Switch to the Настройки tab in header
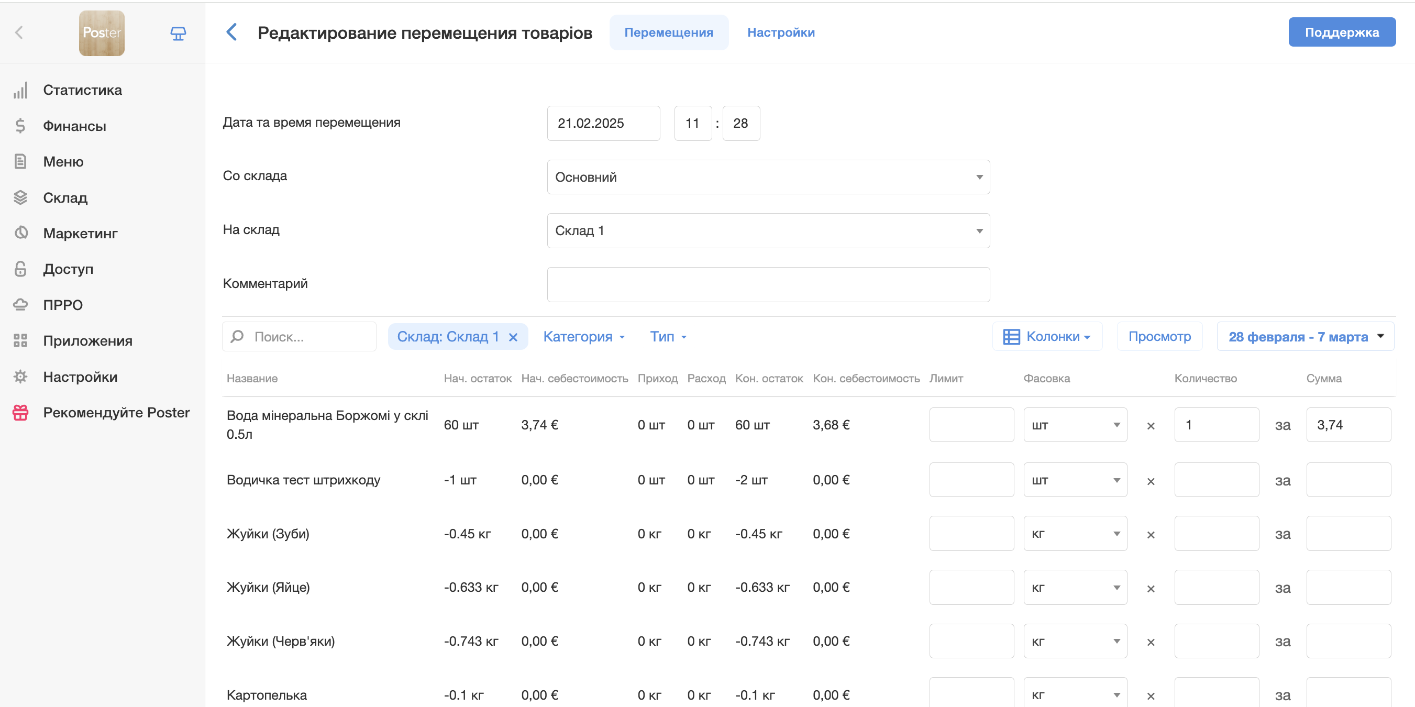 (x=781, y=32)
